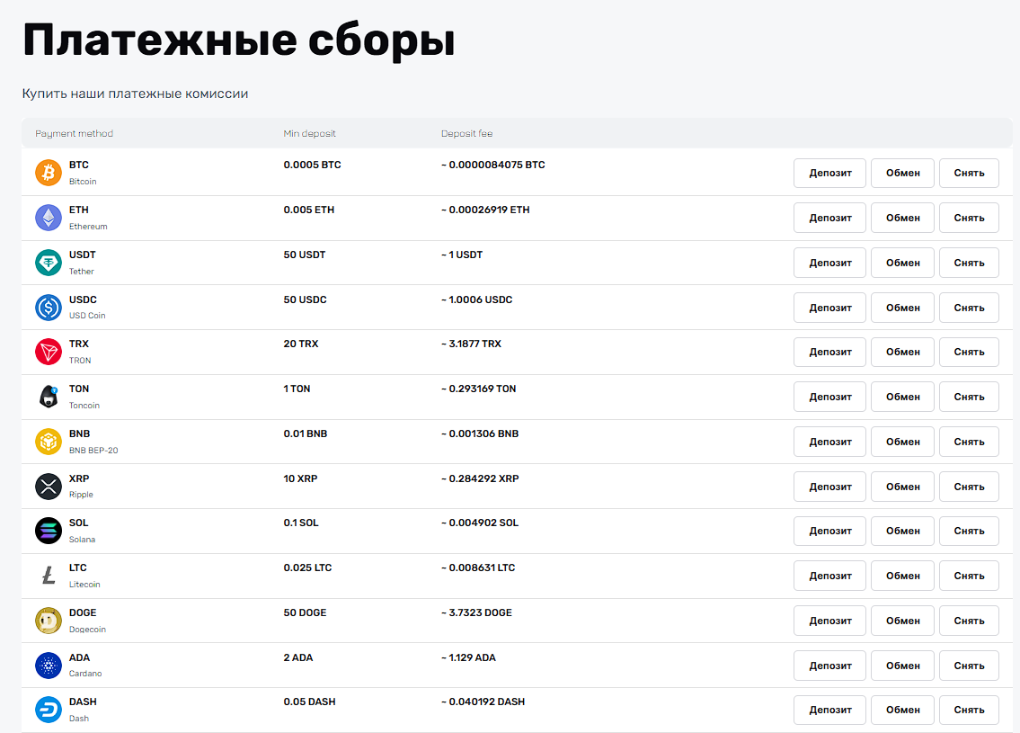Click the Платежные сборы page heading
Screen dimensions: 1020x733
pyautogui.click(x=239, y=40)
